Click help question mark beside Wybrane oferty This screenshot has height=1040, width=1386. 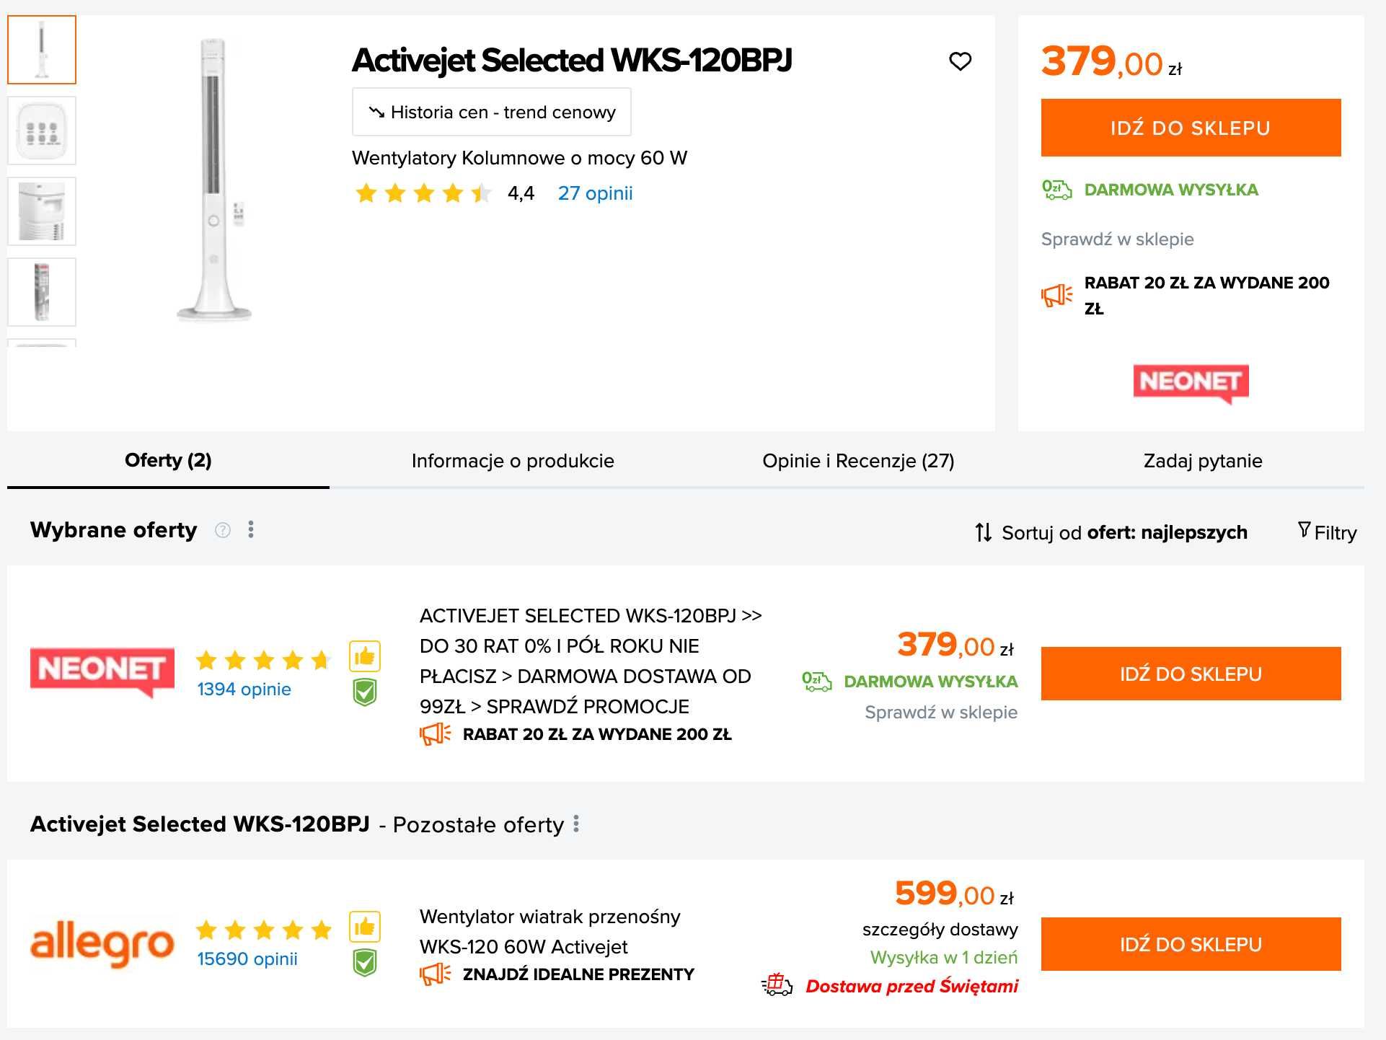pos(223,530)
